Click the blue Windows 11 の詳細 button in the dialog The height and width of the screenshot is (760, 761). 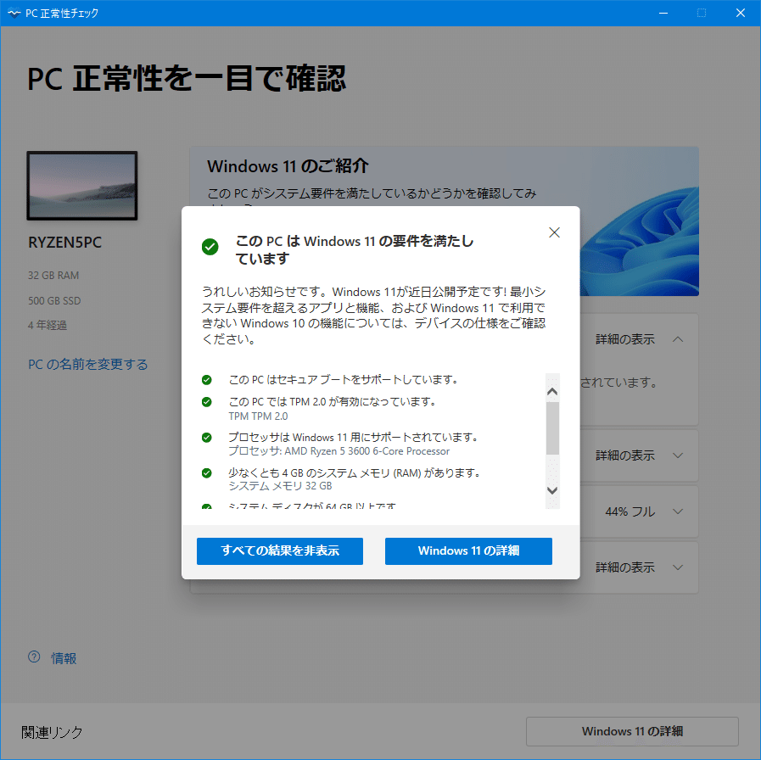tap(468, 550)
